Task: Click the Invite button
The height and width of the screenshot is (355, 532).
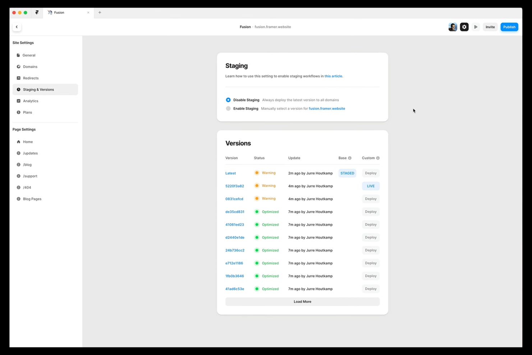Action: [490, 27]
